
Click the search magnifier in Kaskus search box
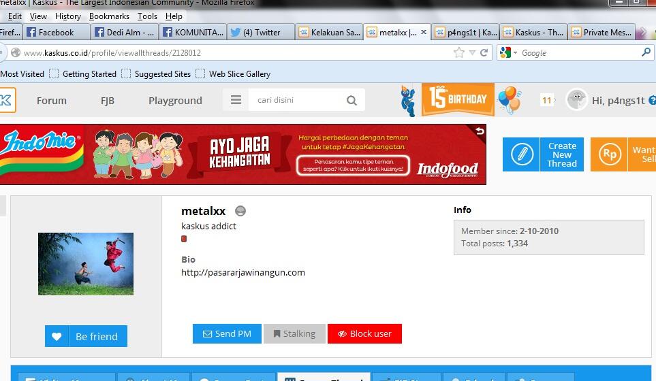coord(352,100)
